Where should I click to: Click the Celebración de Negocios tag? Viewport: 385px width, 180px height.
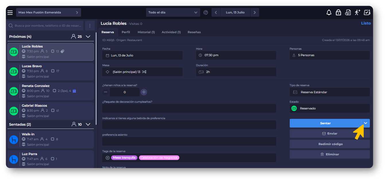pos(159,158)
